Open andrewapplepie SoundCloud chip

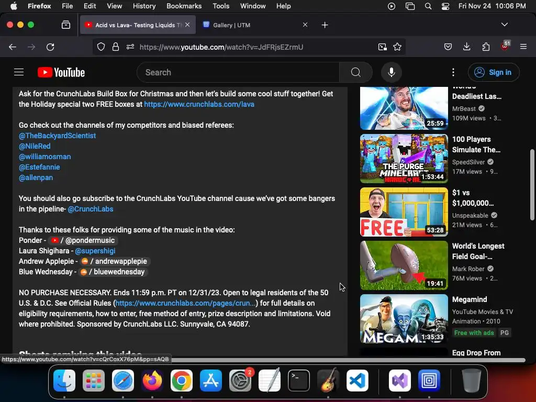(x=114, y=261)
